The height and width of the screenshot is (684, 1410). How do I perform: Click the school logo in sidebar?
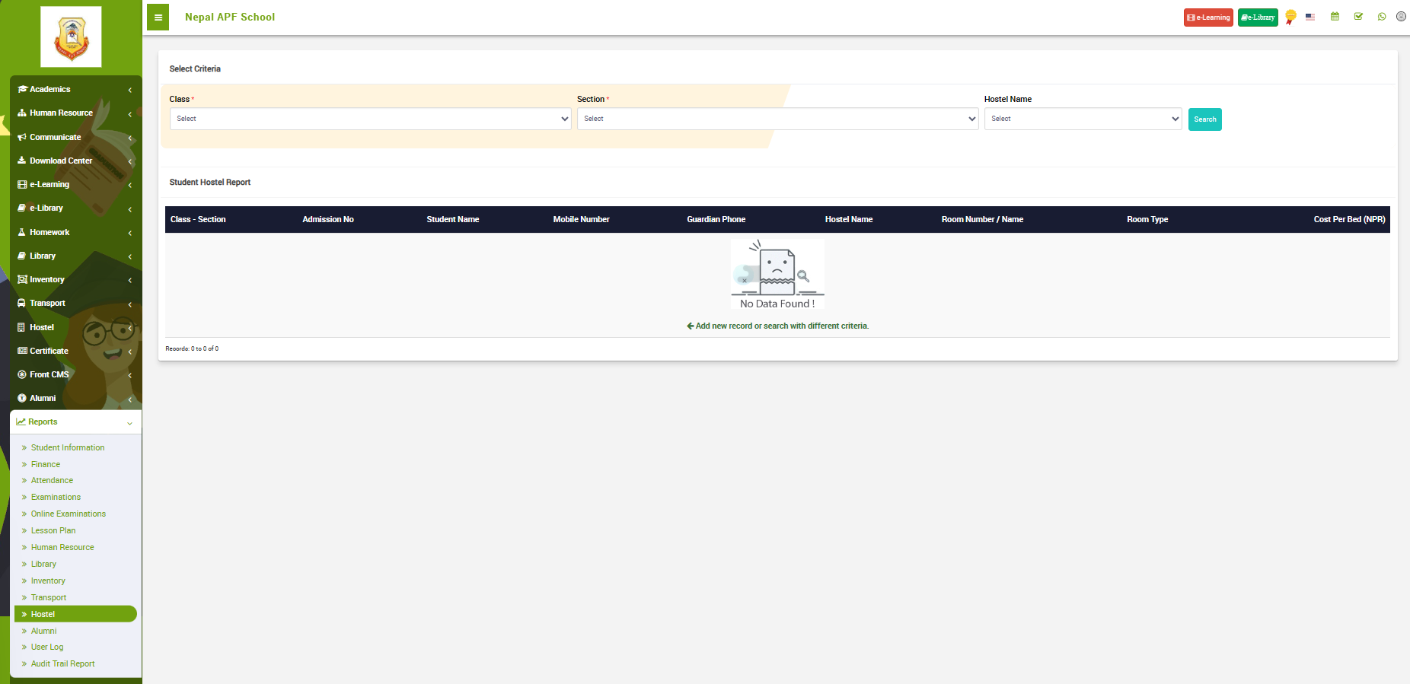71,37
